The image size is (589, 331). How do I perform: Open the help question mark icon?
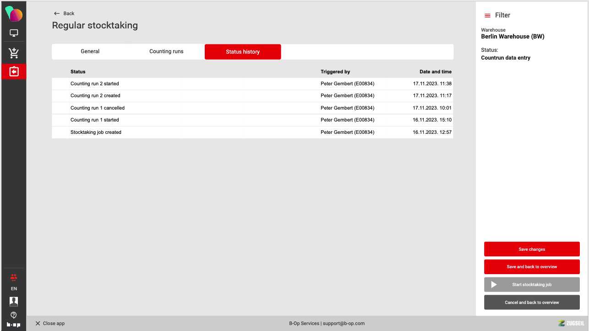14,315
